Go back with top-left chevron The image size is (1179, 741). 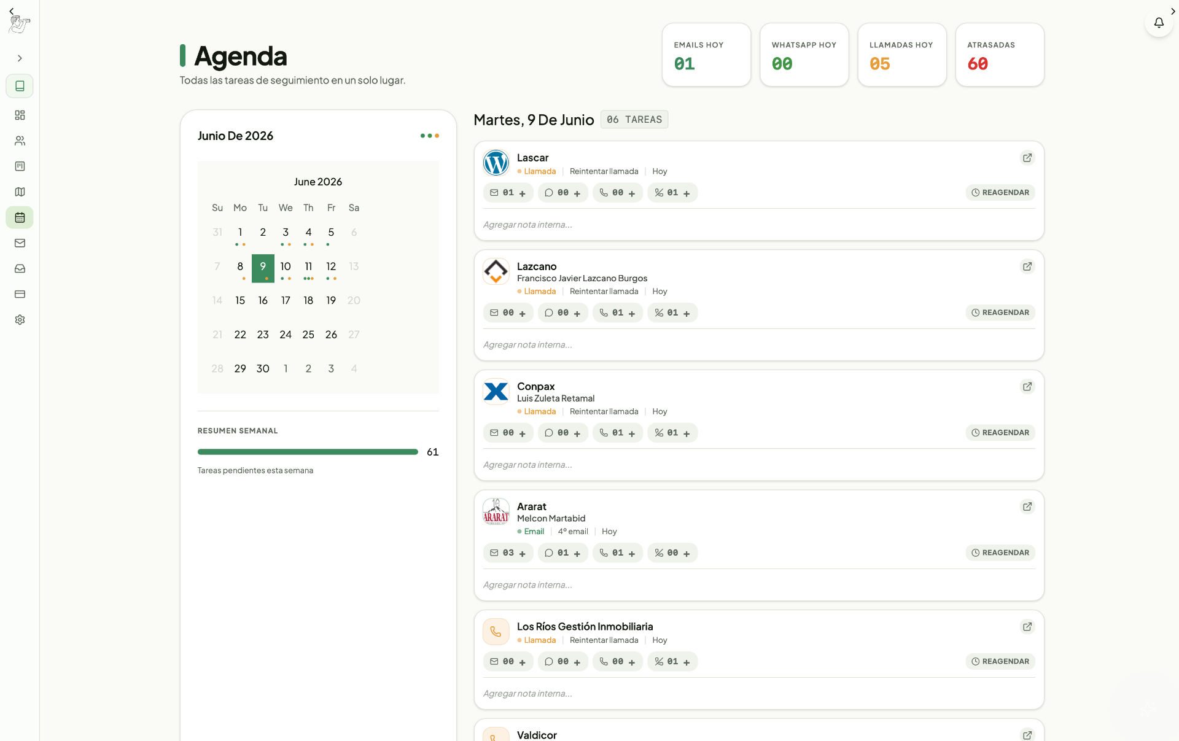click(x=11, y=11)
